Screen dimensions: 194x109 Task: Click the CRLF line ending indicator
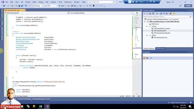(x=139, y=96)
